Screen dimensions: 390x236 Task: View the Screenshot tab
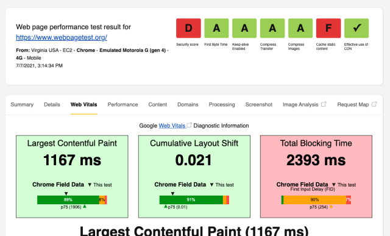[259, 104]
